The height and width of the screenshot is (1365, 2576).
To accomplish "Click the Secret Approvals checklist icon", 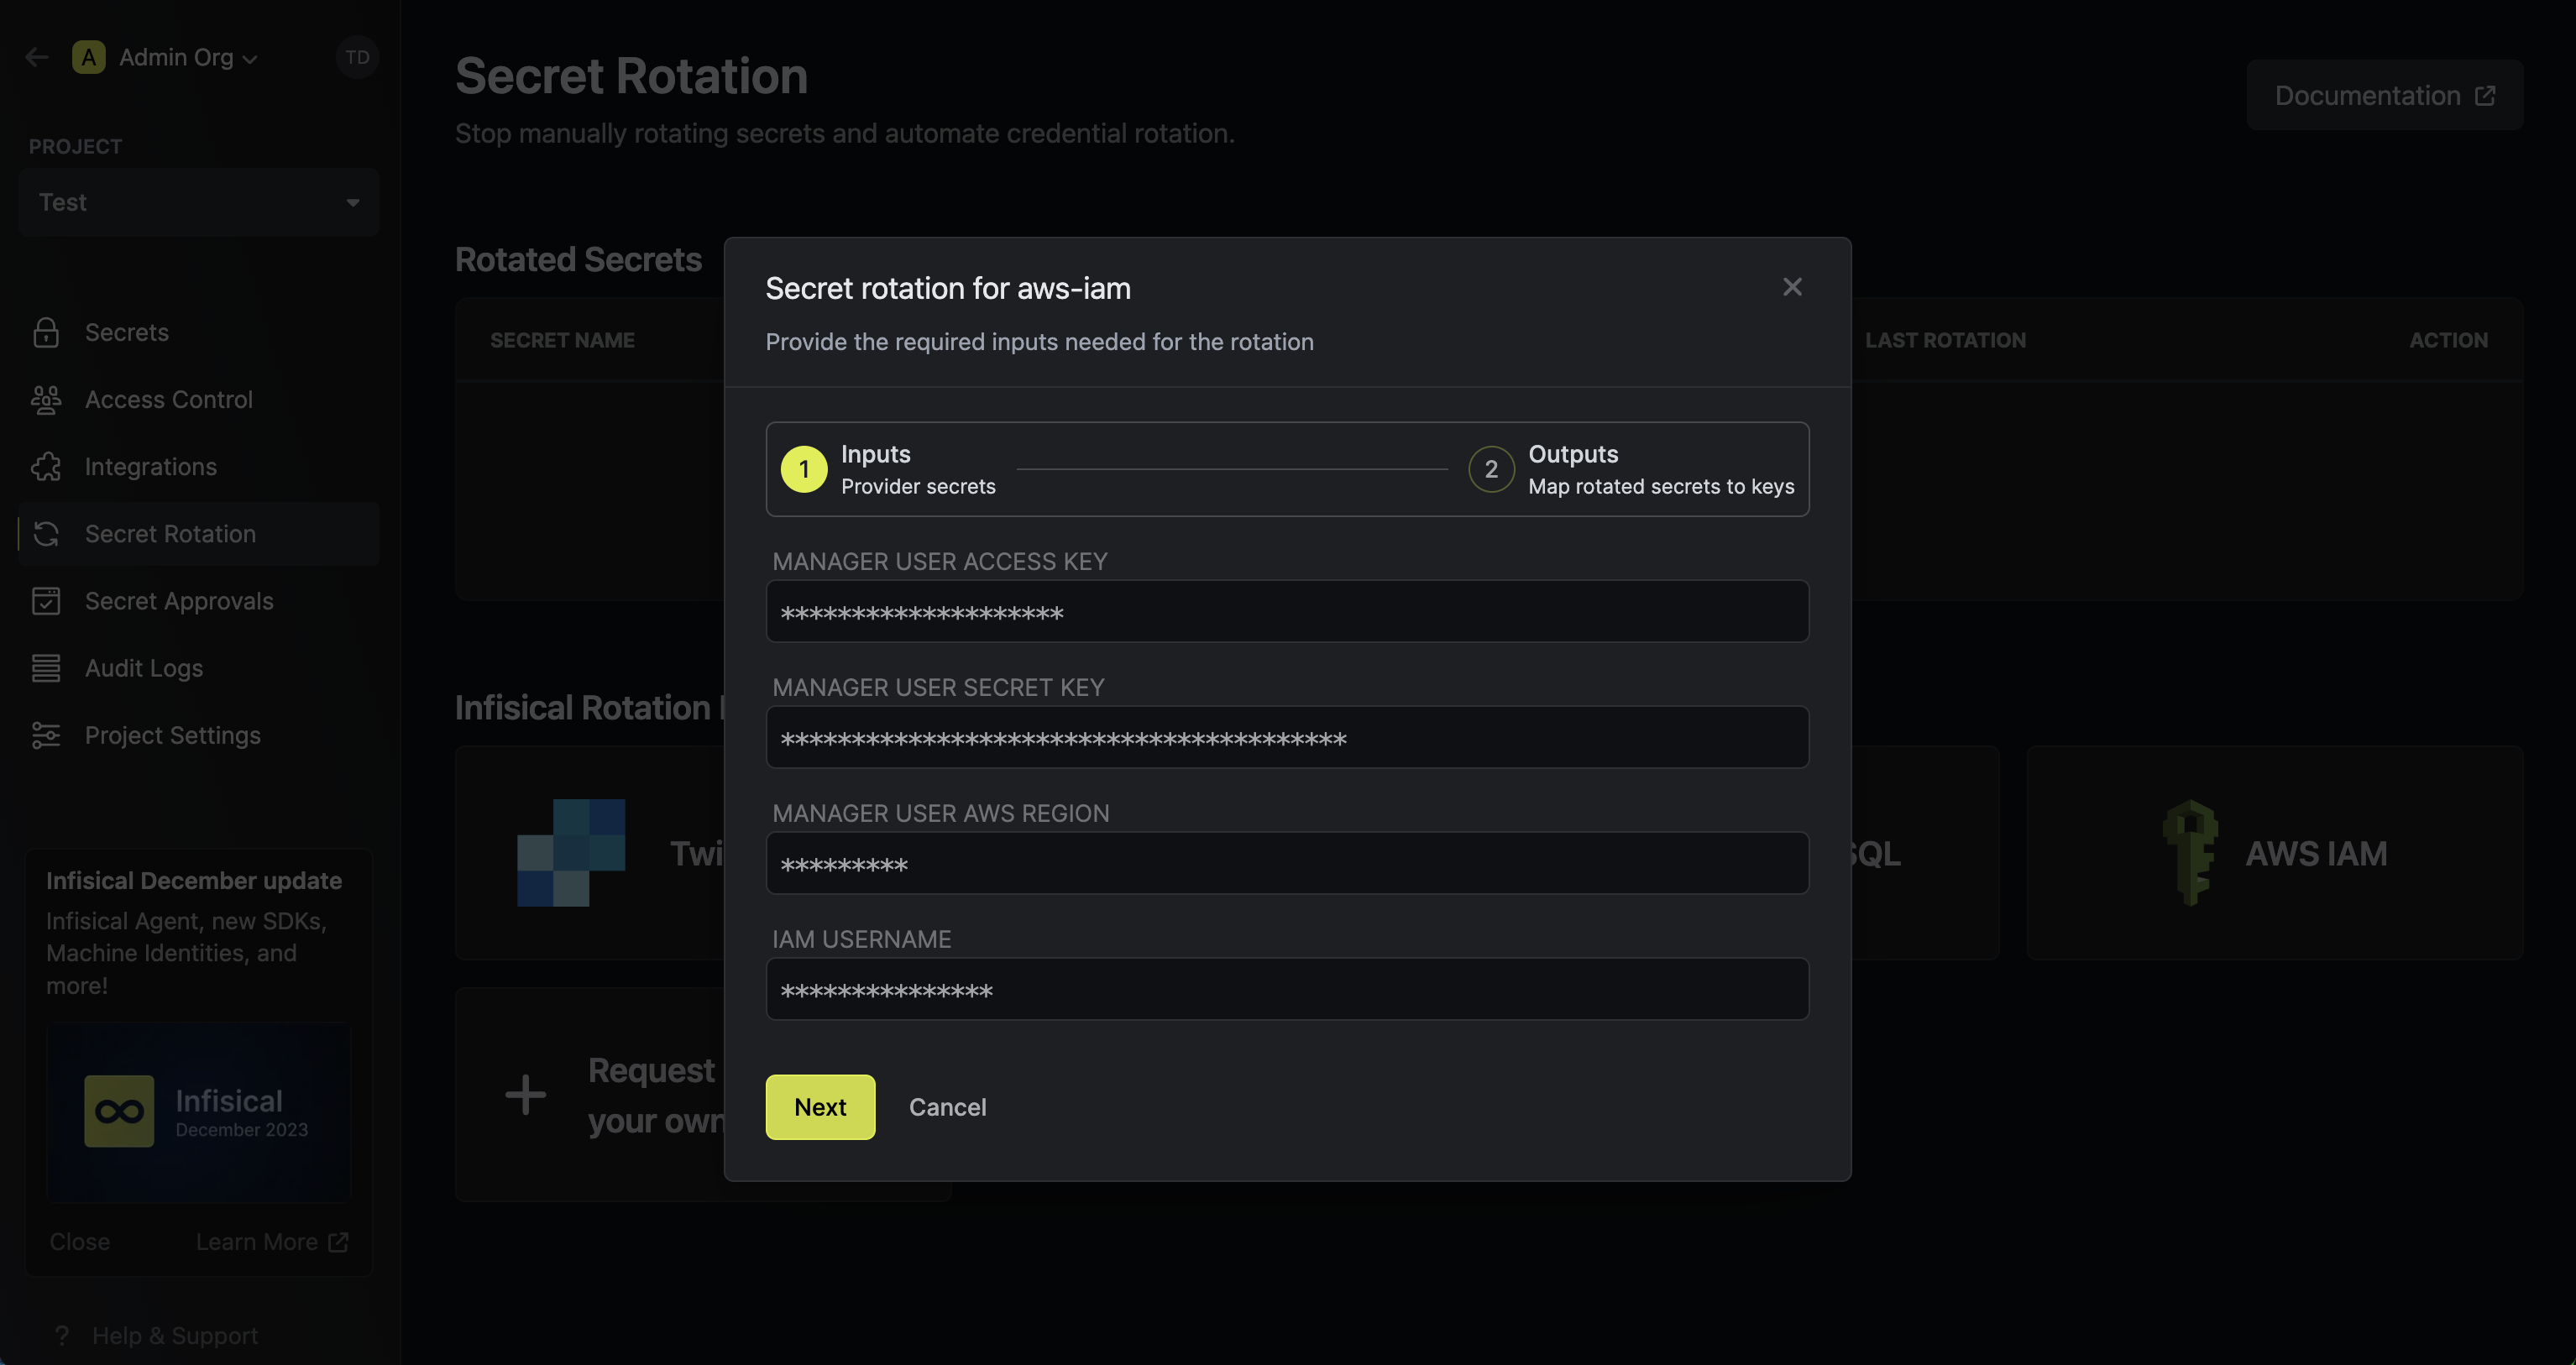I will [x=46, y=601].
